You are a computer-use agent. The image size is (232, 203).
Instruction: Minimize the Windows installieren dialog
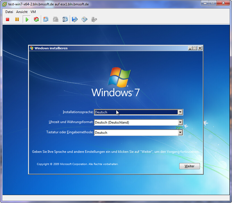[190, 48]
